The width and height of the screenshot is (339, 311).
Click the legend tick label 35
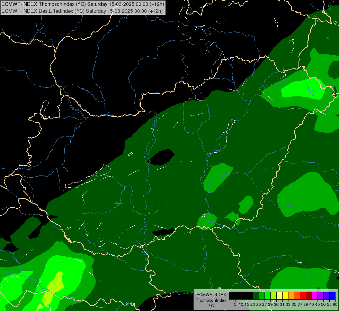294,304
